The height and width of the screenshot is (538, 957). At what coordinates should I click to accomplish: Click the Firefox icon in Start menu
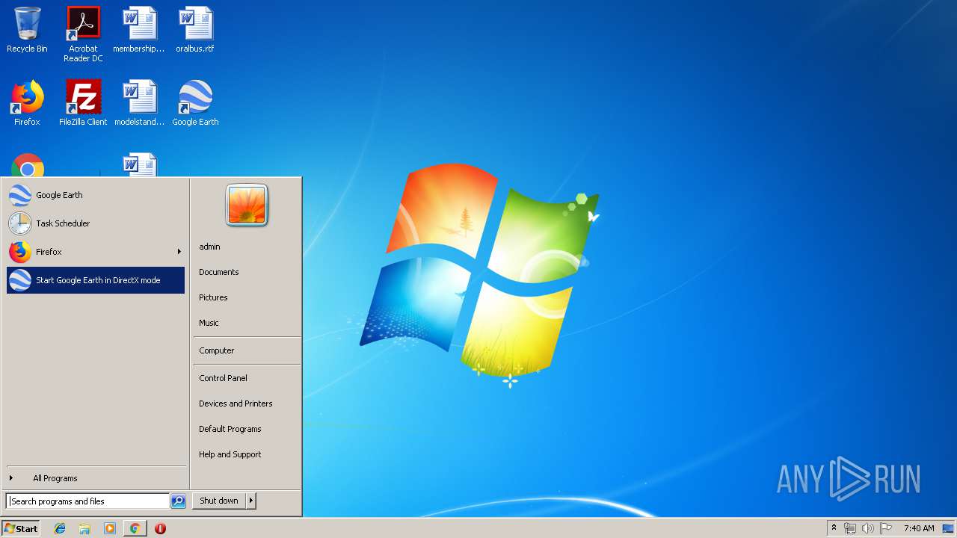coord(20,252)
